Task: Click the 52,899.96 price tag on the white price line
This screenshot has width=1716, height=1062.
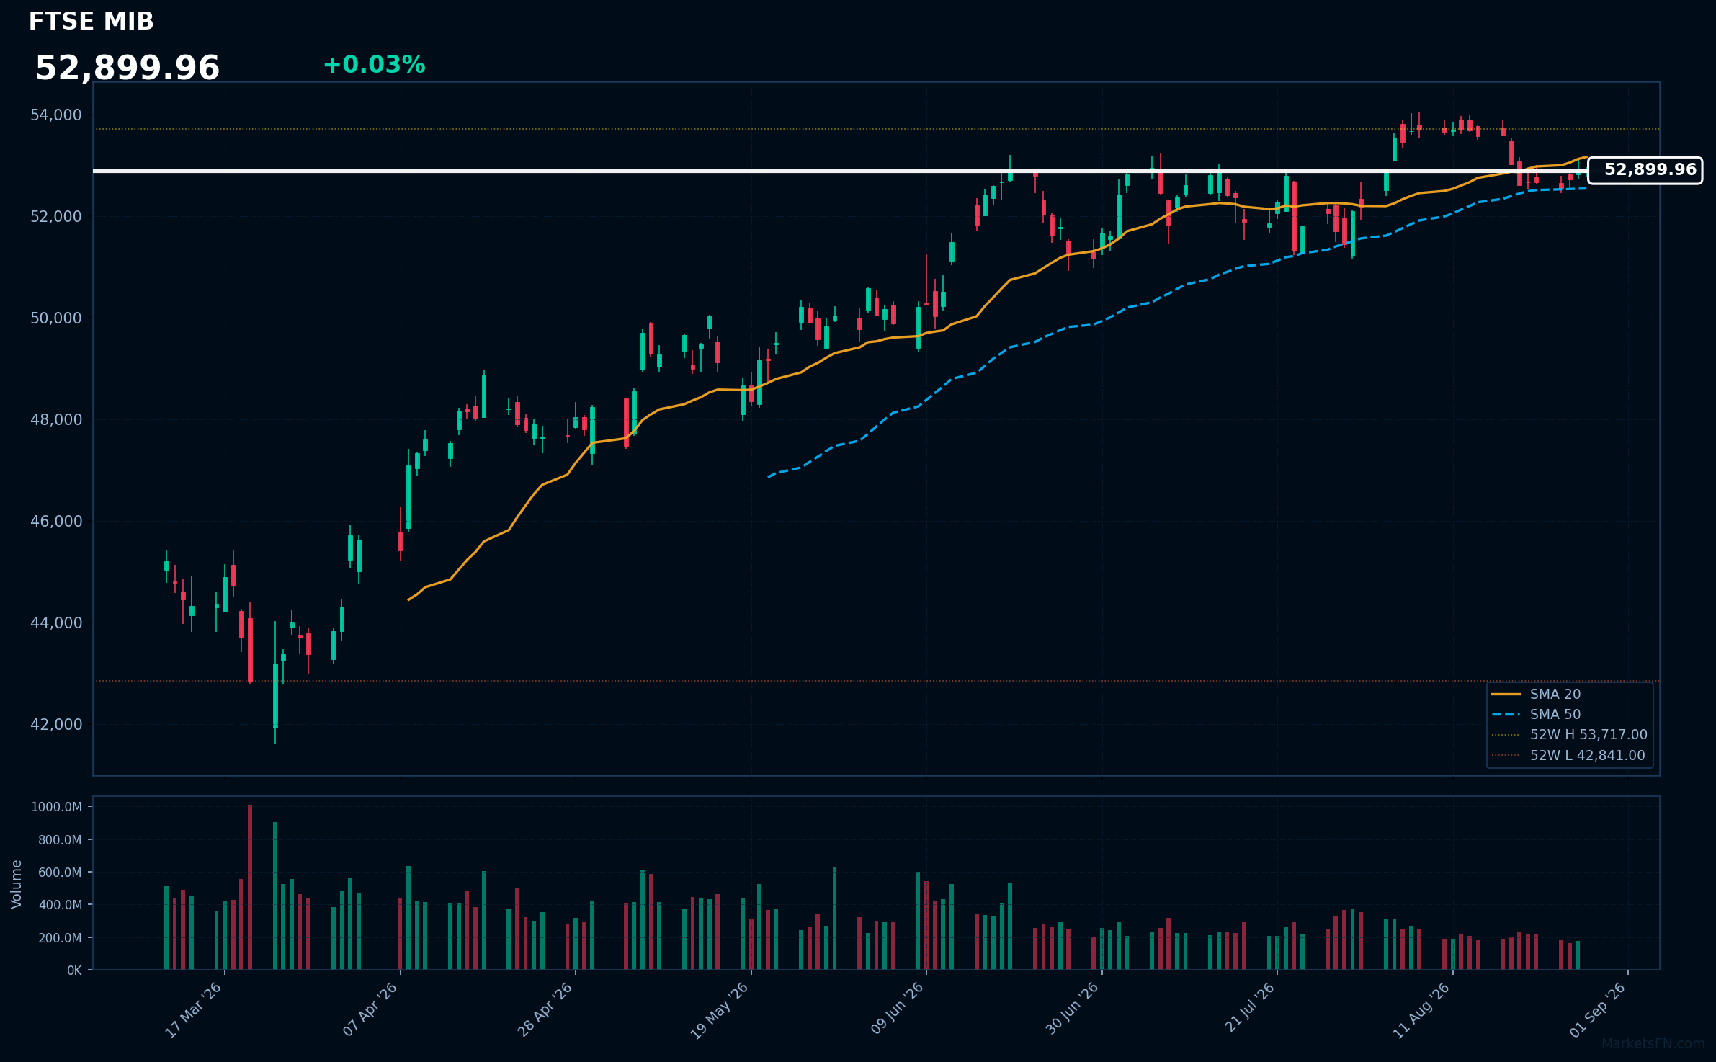Action: tap(1645, 170)
